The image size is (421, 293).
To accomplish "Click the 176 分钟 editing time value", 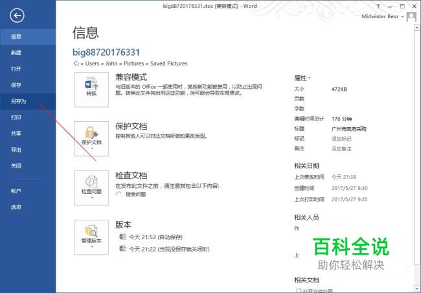I will tap(341, 119).
